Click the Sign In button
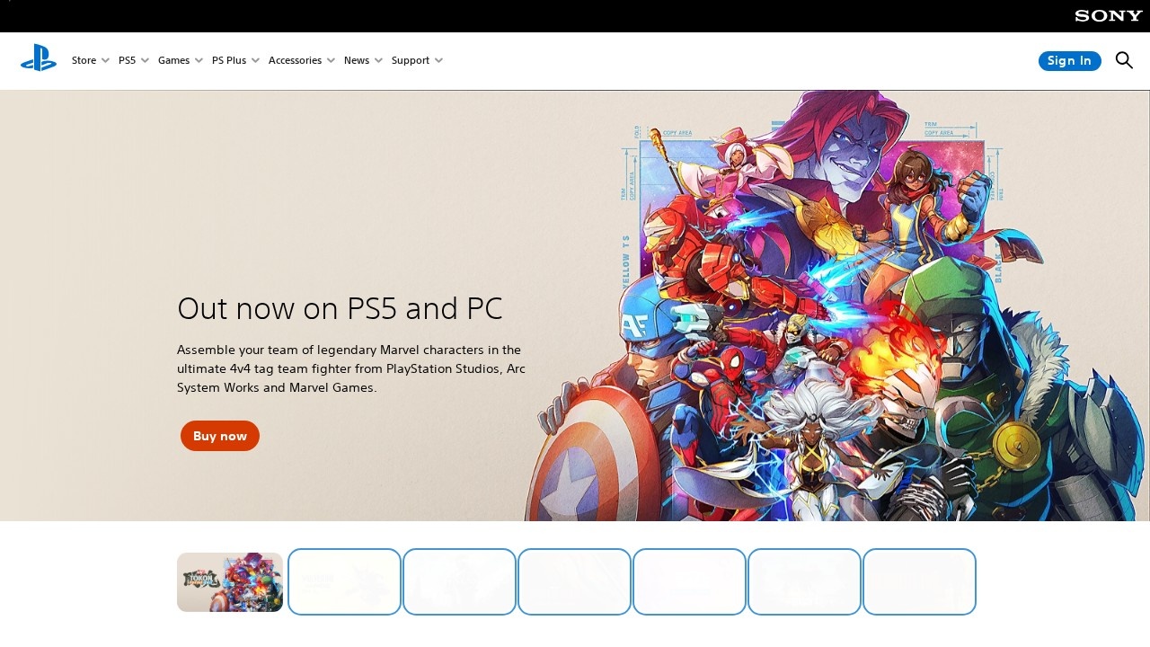 point(1069,61)
